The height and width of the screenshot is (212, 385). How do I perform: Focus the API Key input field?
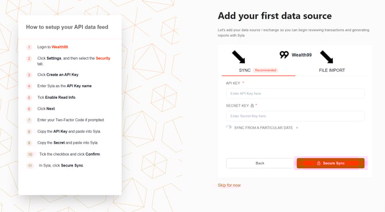(295, 94)
